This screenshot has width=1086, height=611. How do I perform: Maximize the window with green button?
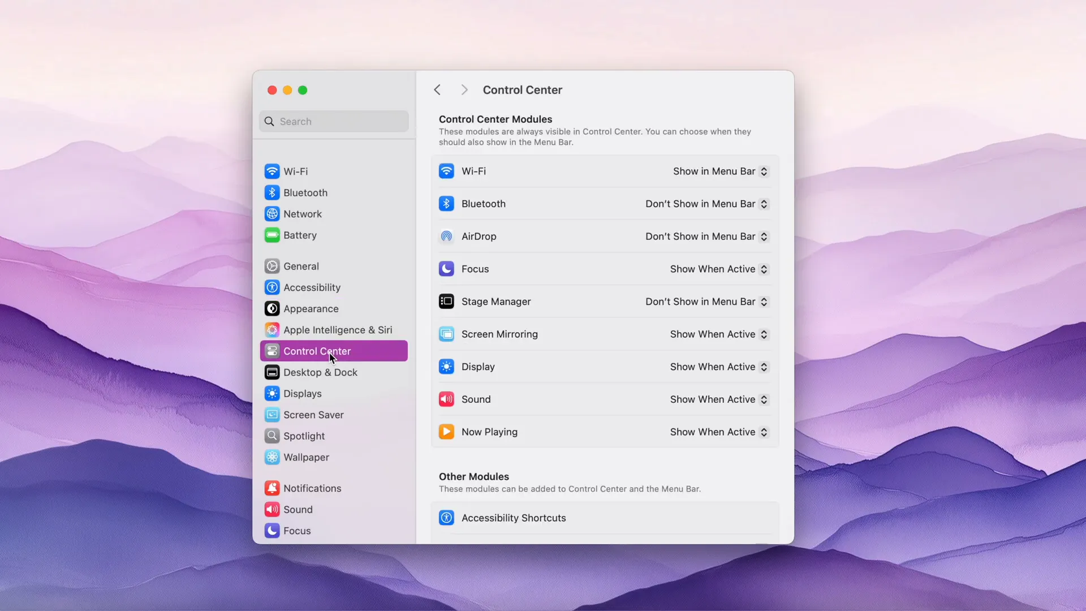303,90
